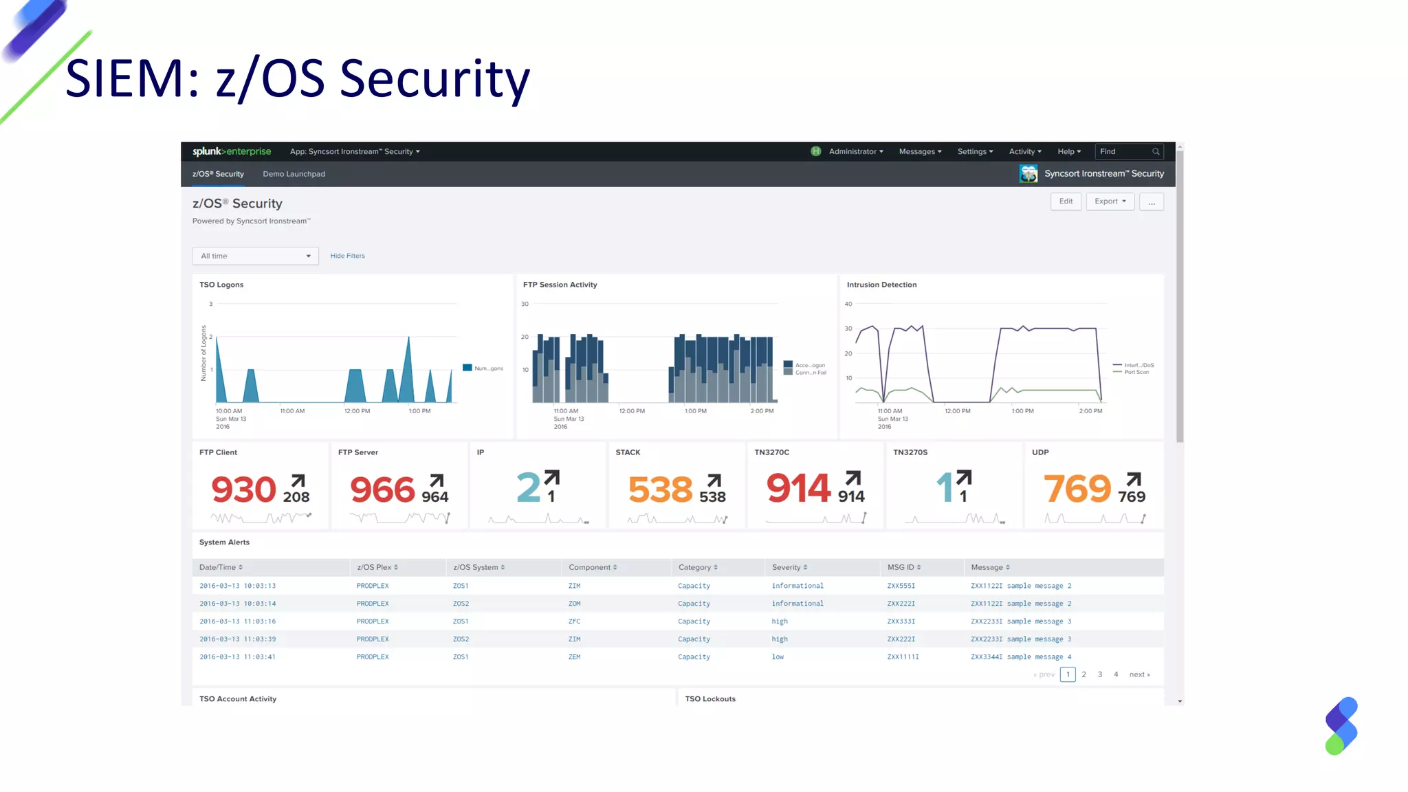This screenshot has height=792, width=1408.
Task: Click the 2016-03-13 10:03:13 timestamp
Action: pyautogui.click(x=237, y=586)
